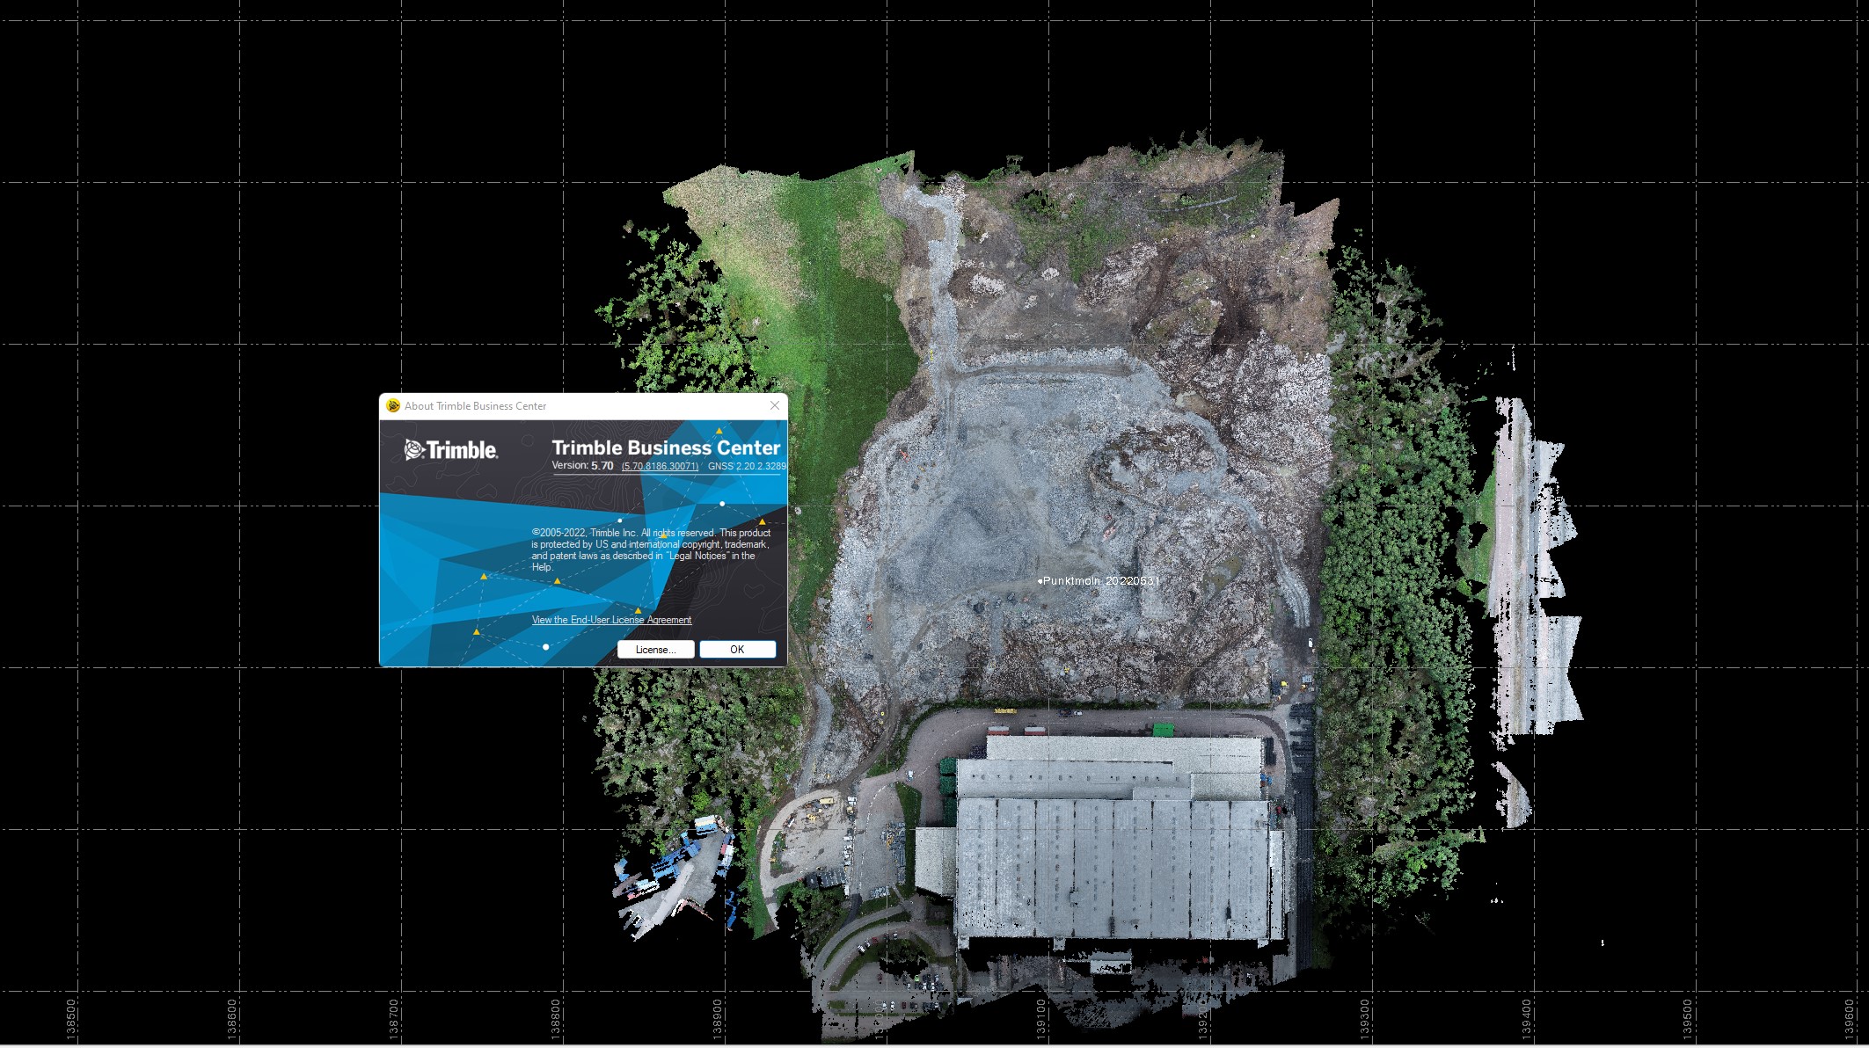View the End-User License Agreement link
Screen dimensions: 1869x1048
point(611,620)
